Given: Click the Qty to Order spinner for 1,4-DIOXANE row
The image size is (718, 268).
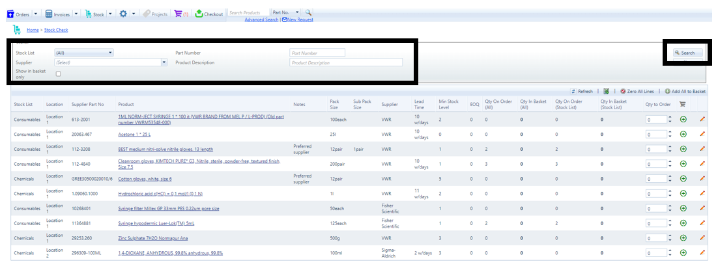Looking at the screenshot, I should (670, 253).
